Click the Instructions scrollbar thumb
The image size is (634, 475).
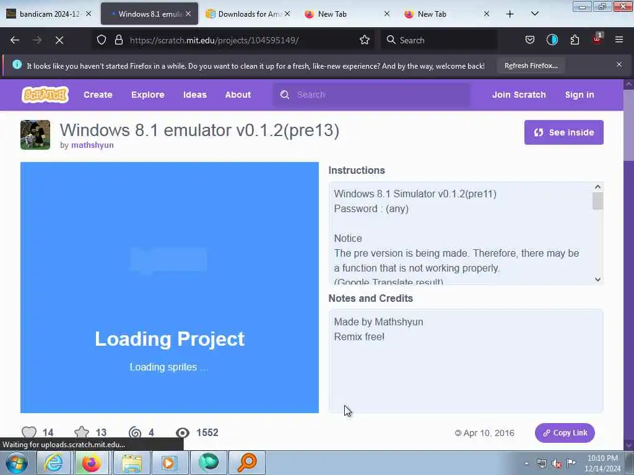tap(597, 201)
